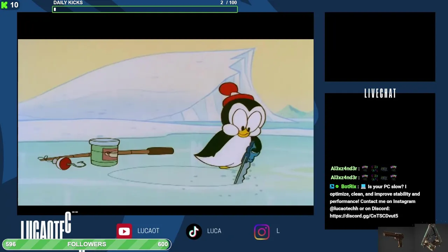Screen dimensions: 448x252
Task: Click the LUCA text beside TikTok icon
Action: coord(214,231)
